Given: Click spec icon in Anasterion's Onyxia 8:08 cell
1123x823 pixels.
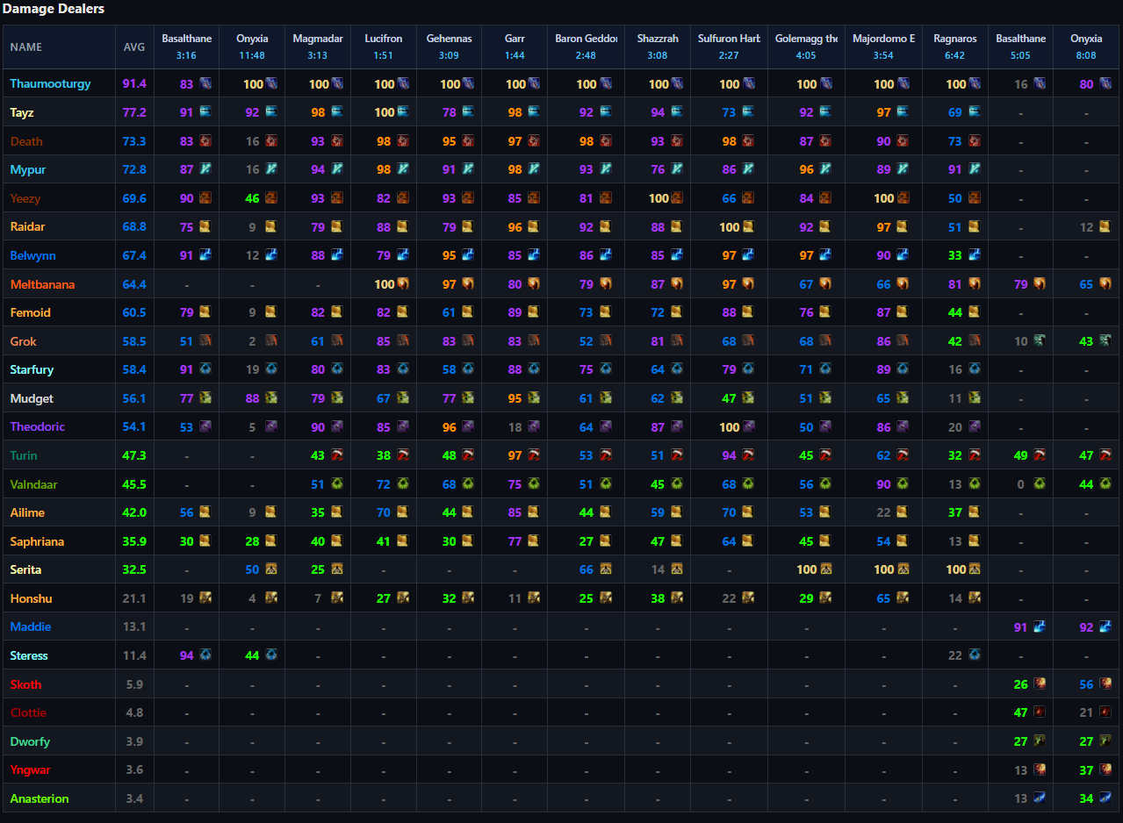Looking at the screenshot, I should click(1105, 798).
